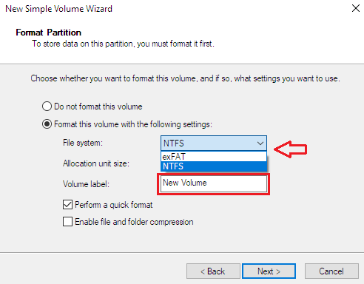Screen dimensions: 364x284
Task: Click the "Volume label:" caption text
Action: (86, 184)
